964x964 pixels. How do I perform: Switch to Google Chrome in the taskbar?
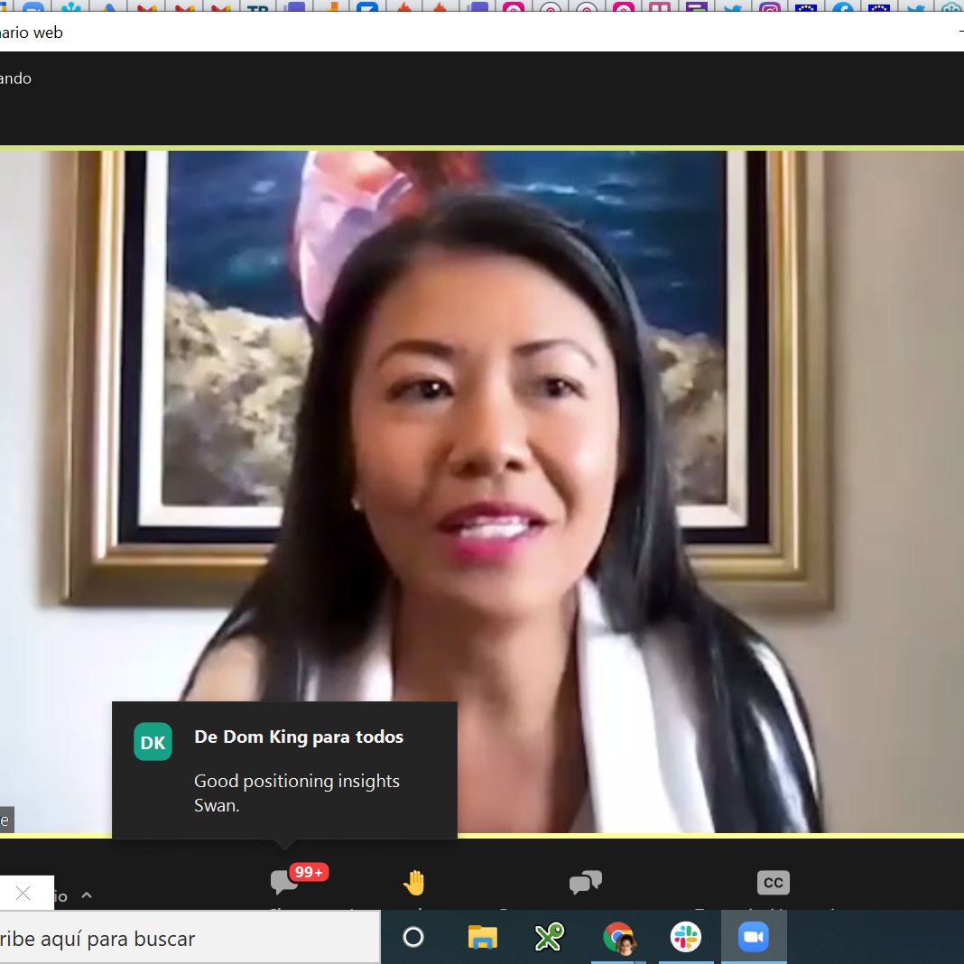coord(618,937)
